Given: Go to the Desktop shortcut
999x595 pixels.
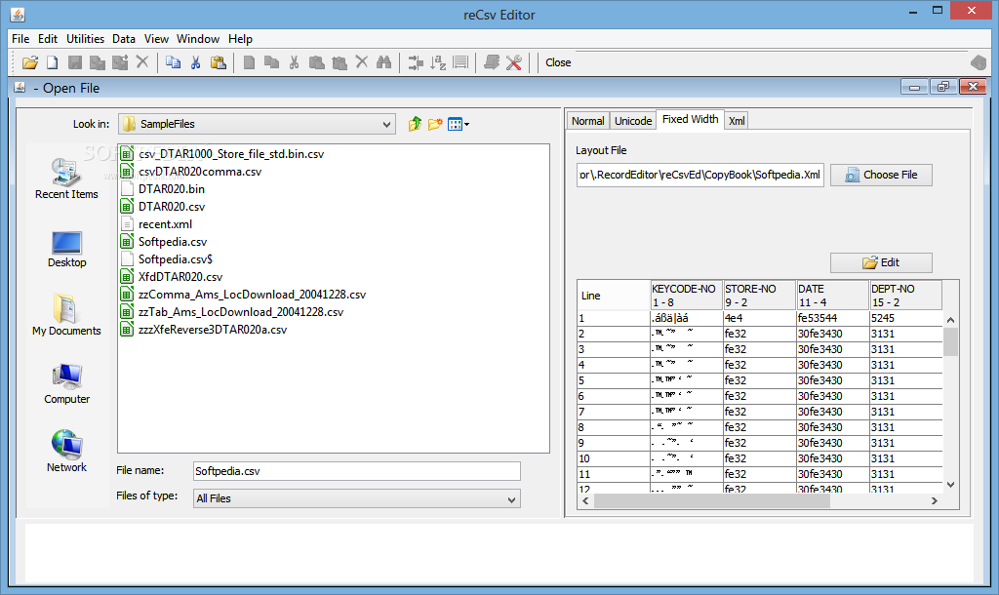Looking at the screenshot, I should pos(66,249).
